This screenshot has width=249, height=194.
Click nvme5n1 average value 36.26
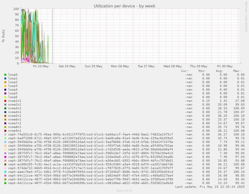pos(222,116)
